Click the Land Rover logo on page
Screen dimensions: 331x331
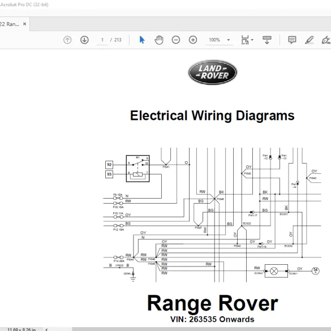pos(213,72)
